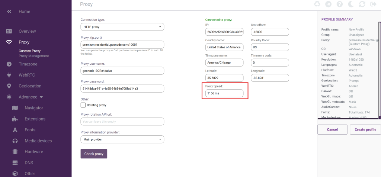Viewport: 381px width, 177px height.
Task: Click the Geolocation pin icon
Action: point(9,86)
